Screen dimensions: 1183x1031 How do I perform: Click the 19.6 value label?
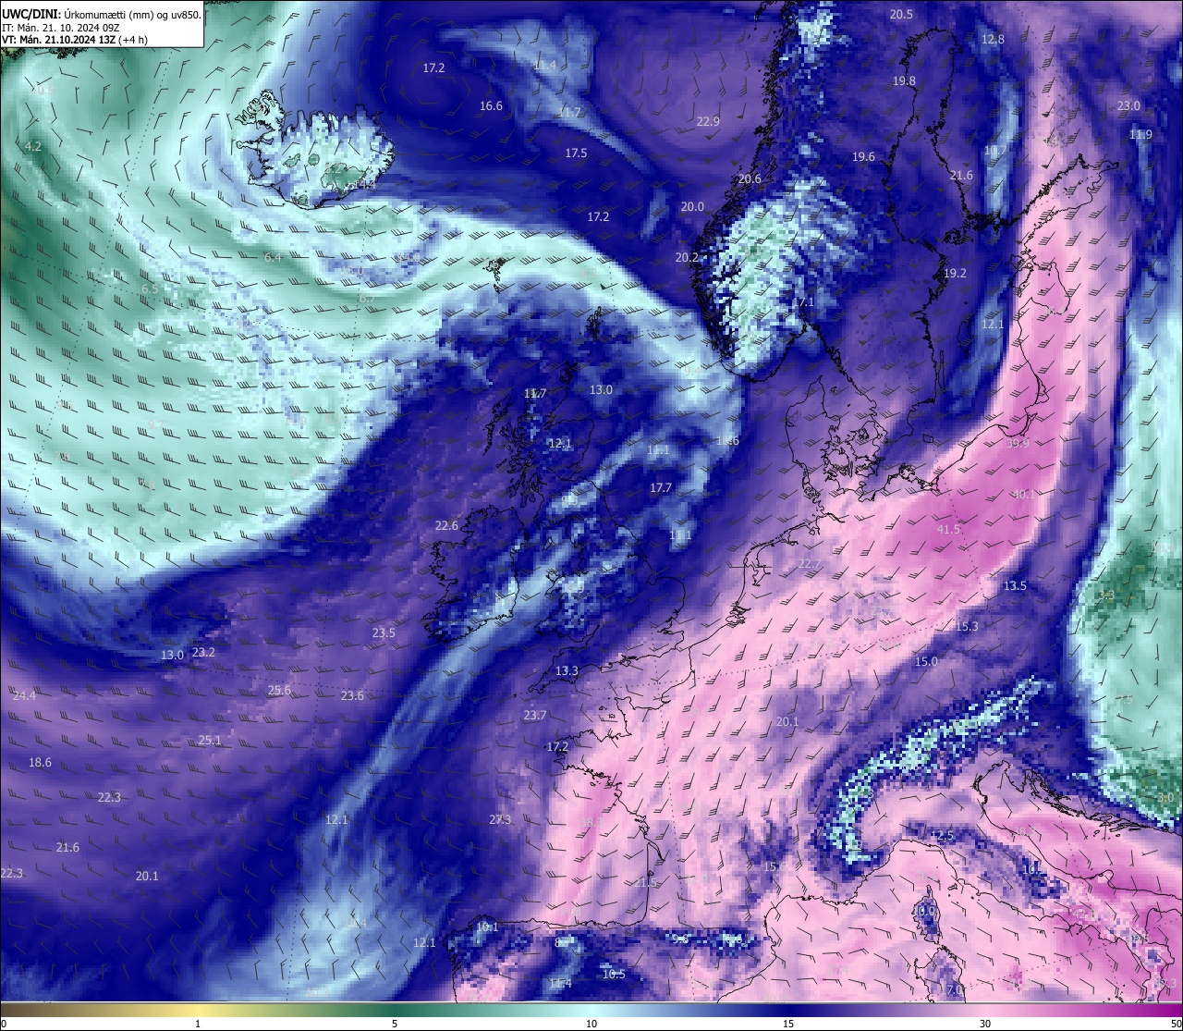(863, 156)
